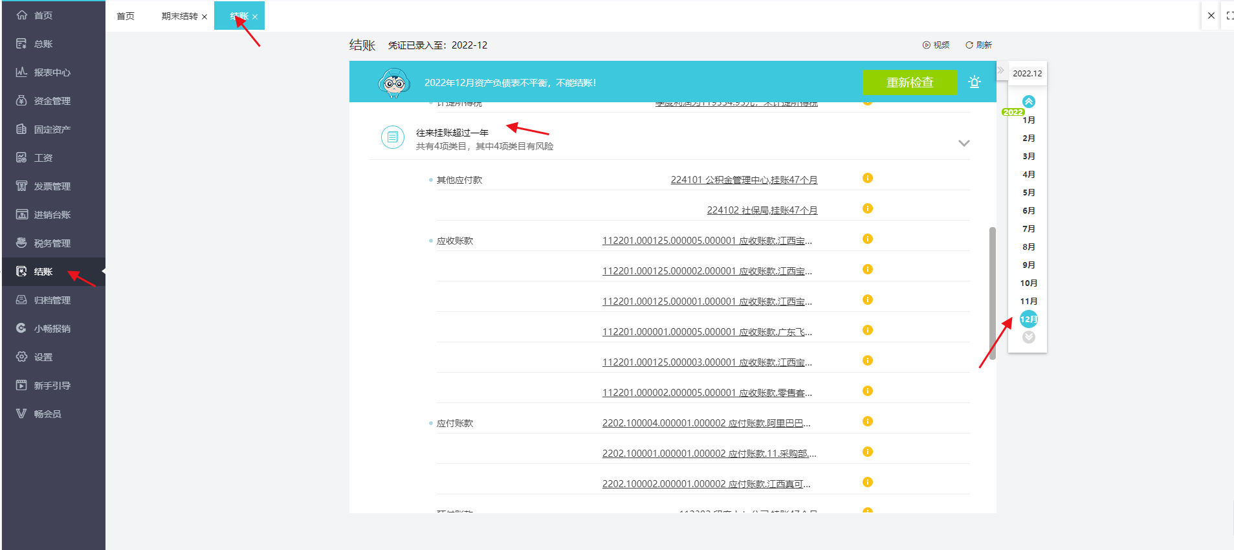This screenshot has height=550, width=1234.
Task: Open 固定资产 in the left sidebar
Action: pyautogui.click(x=52, y=129)
